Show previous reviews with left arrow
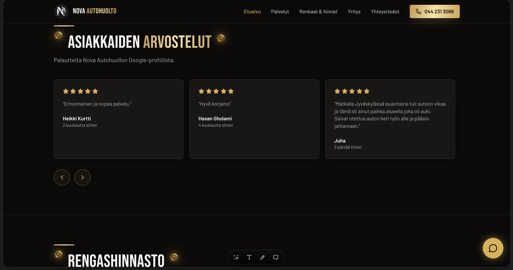The image size is (513, 270). pos(62,177)
